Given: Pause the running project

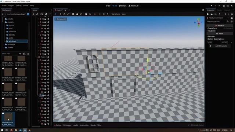Looking at the screenshot, I should click(216, 6).
